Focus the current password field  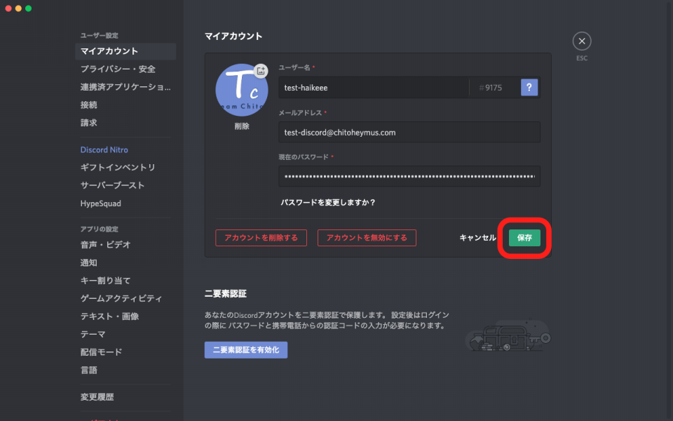(409, 176)
